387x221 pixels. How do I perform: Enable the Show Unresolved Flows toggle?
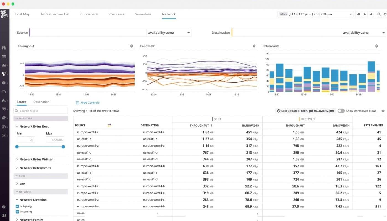point(341,111)
